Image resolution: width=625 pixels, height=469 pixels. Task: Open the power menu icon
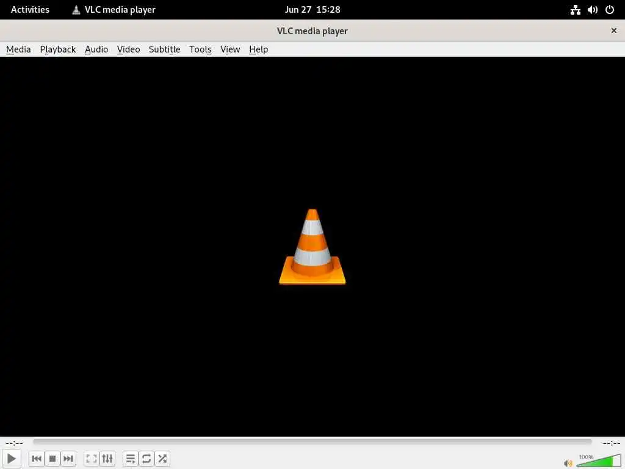(610, 10)
